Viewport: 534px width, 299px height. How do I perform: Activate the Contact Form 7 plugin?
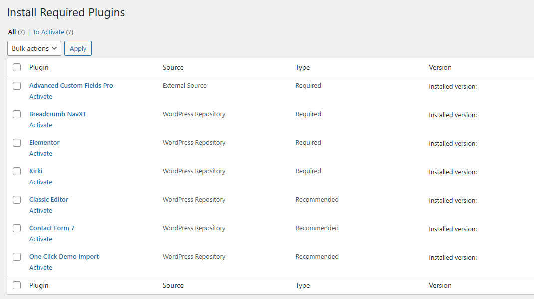click(41, 239)
